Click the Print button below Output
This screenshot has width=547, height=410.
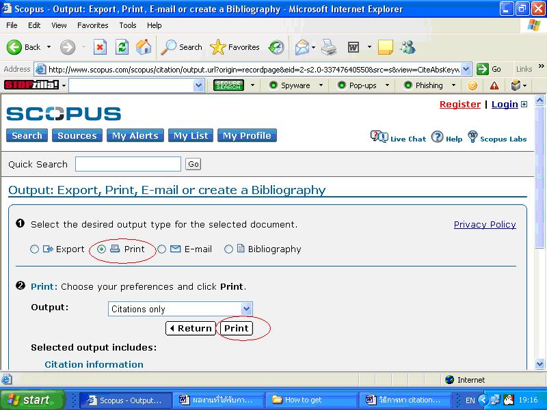pyautogui.click(x=236, y=328)
